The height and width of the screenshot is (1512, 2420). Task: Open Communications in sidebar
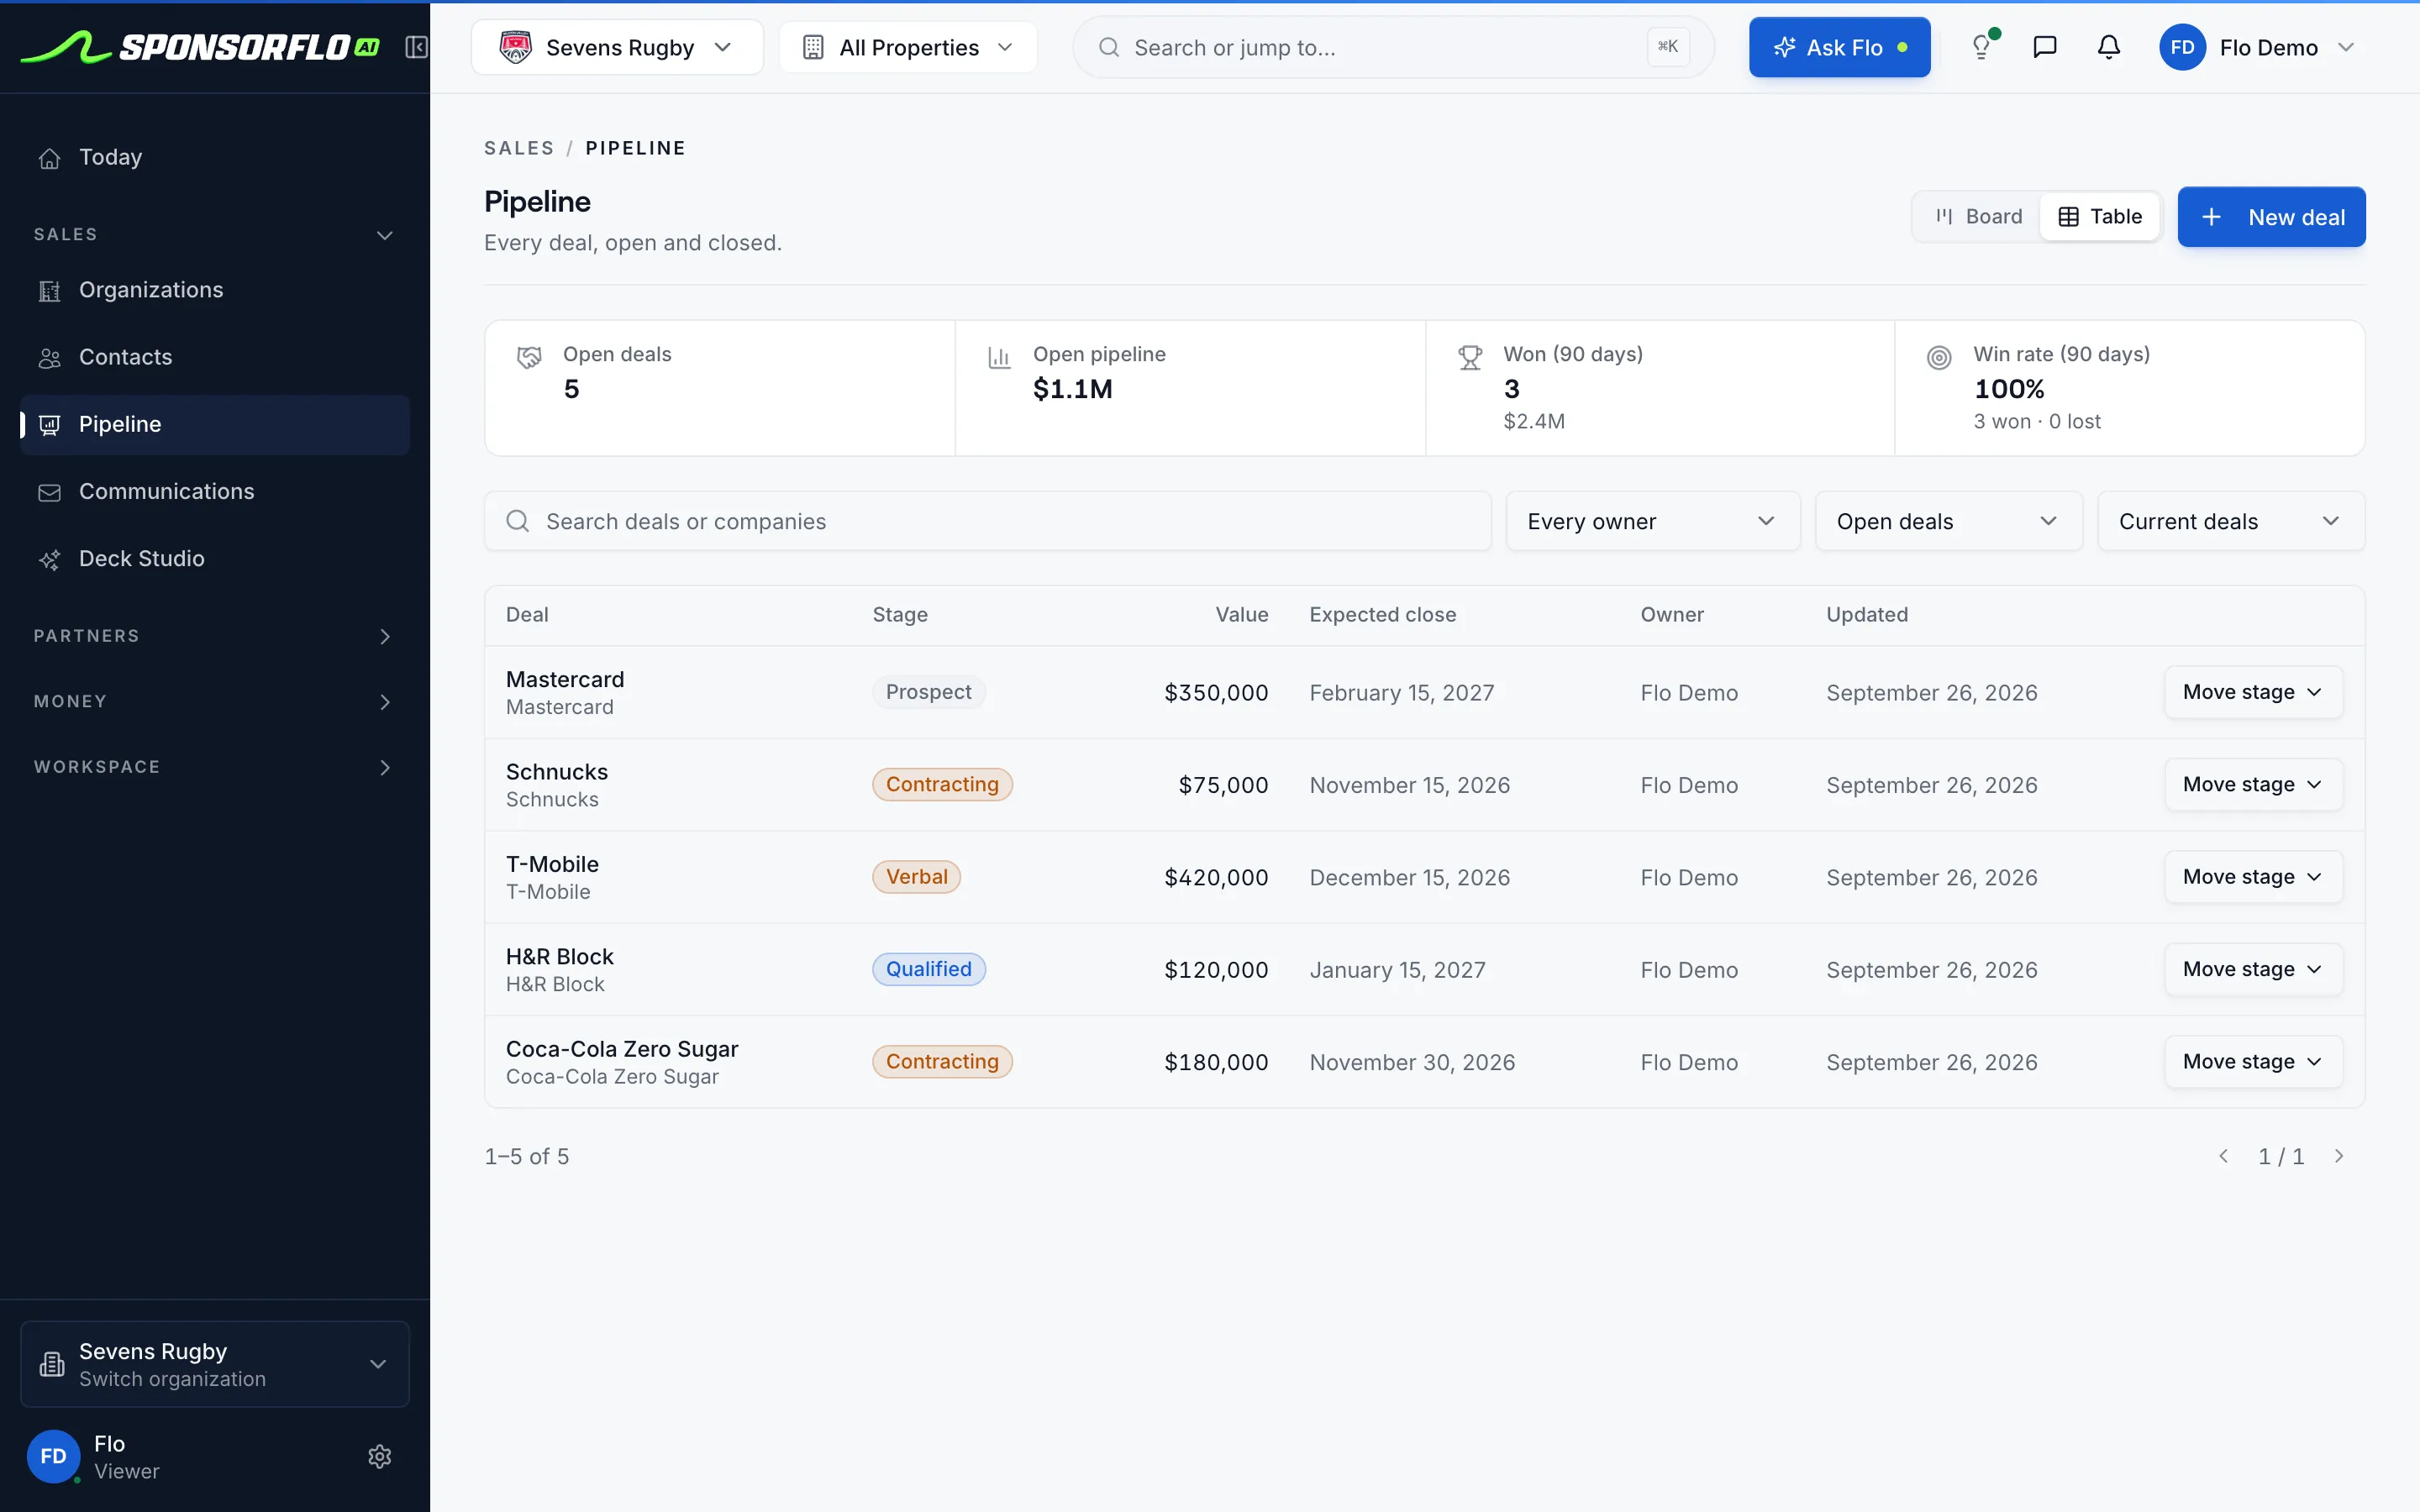click(x=214, y=491)
